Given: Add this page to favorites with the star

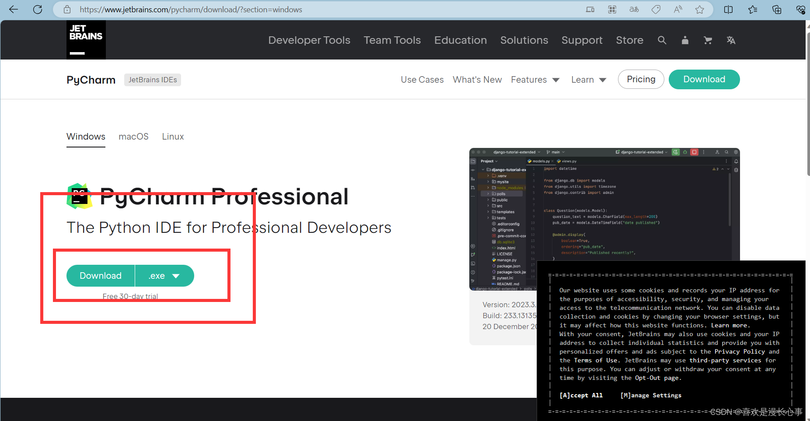Looking at the screenshot, I should pos(700,9).
